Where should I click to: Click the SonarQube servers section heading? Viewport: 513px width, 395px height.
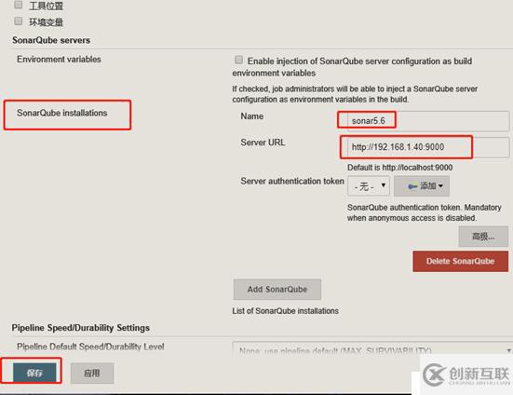[51, 40]
